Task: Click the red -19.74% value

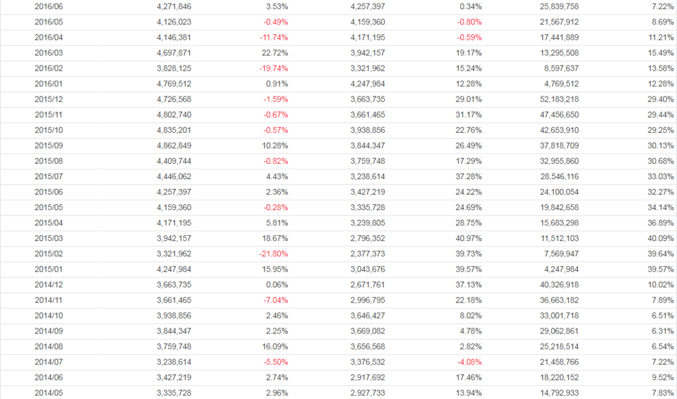Action: click(274, 68)
